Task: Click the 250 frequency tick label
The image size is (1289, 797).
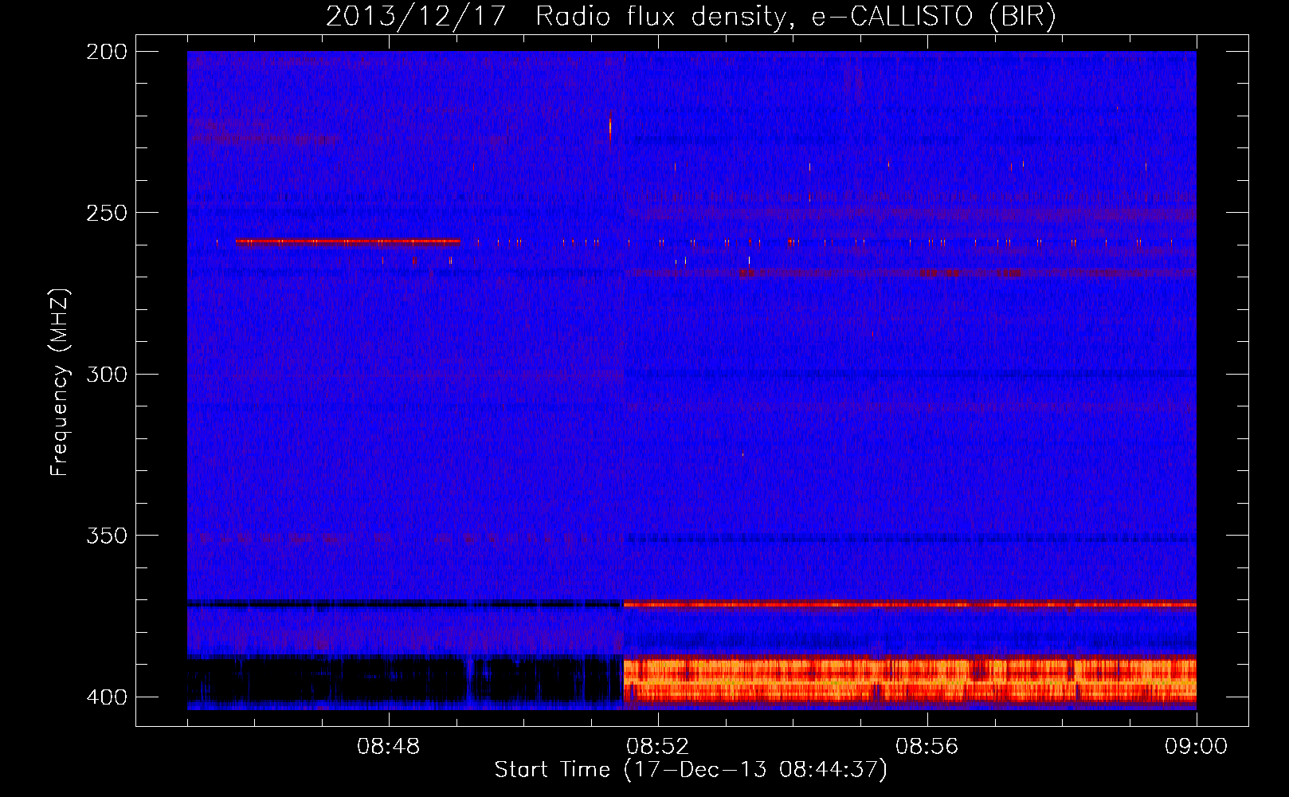Action: [x=106, y=213]
